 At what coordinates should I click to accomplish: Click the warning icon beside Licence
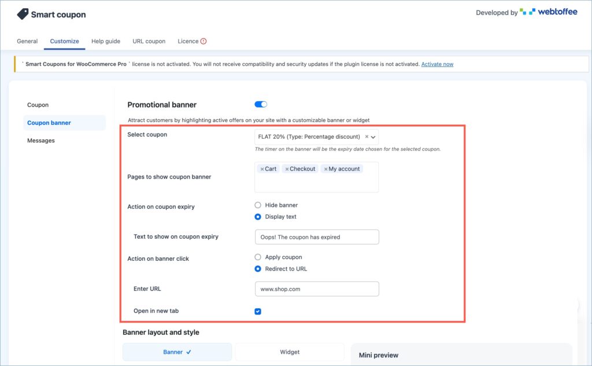click(203, 41)
